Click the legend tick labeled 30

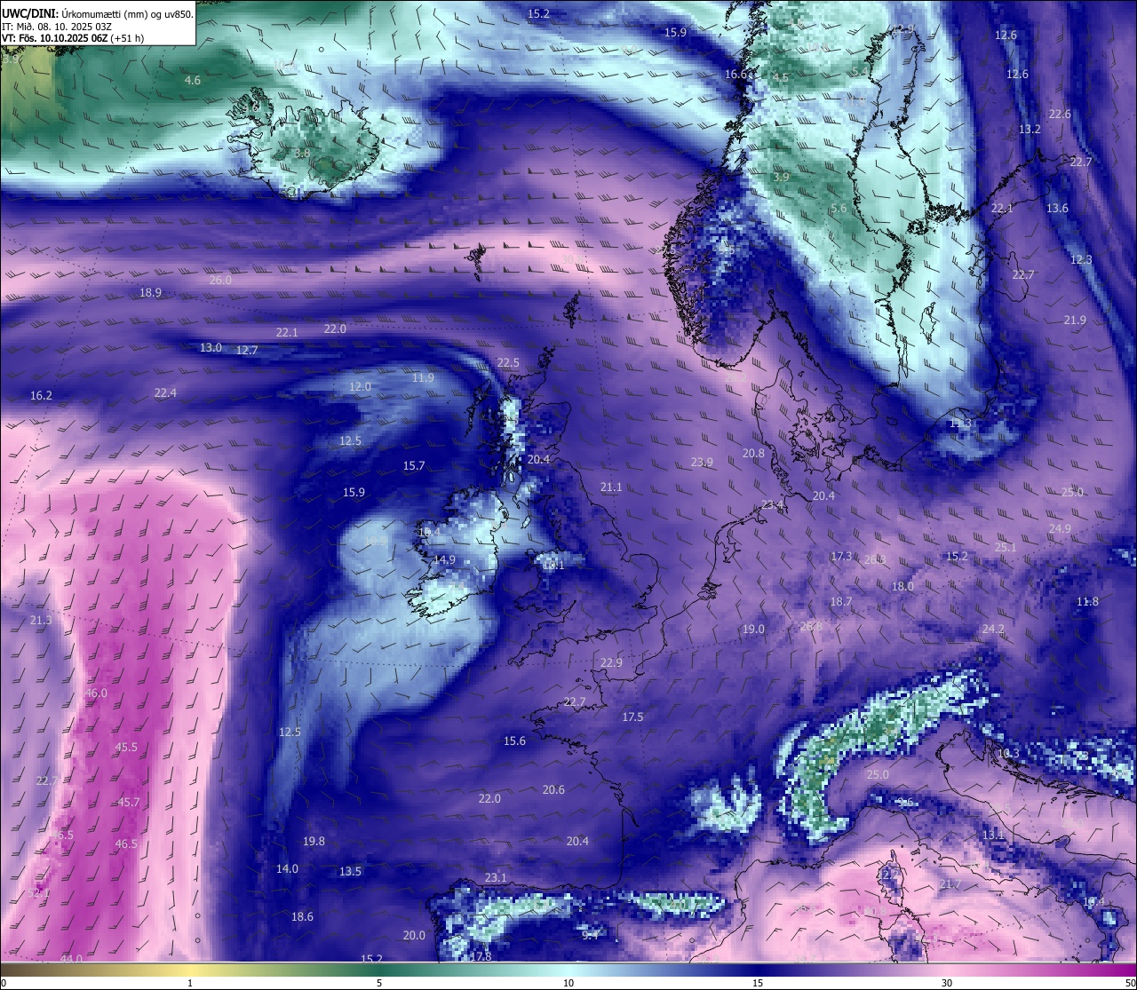pos(947,983)
